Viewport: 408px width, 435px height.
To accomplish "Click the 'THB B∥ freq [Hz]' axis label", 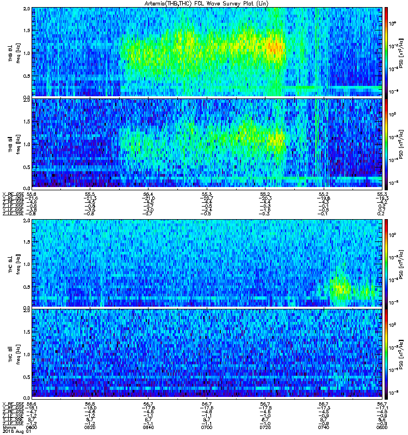I will [x=14, y=145].
